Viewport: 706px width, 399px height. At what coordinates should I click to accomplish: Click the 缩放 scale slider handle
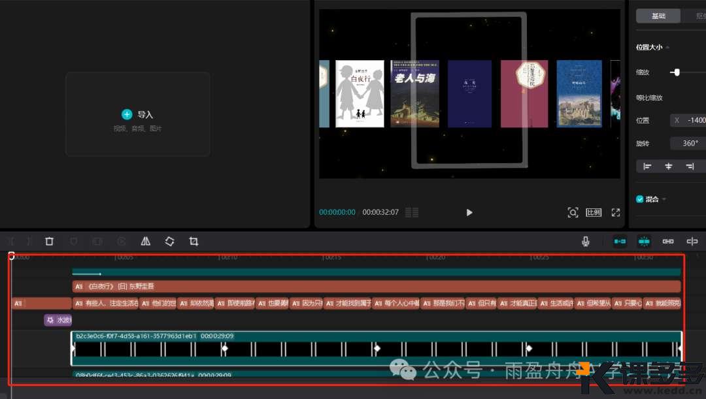(676, 72)
